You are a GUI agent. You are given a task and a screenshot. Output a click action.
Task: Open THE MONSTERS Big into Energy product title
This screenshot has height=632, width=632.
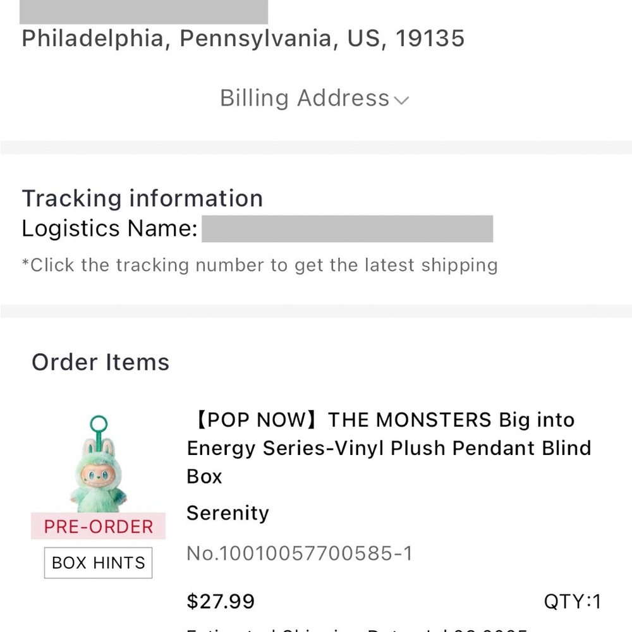(x=389, y=447)
